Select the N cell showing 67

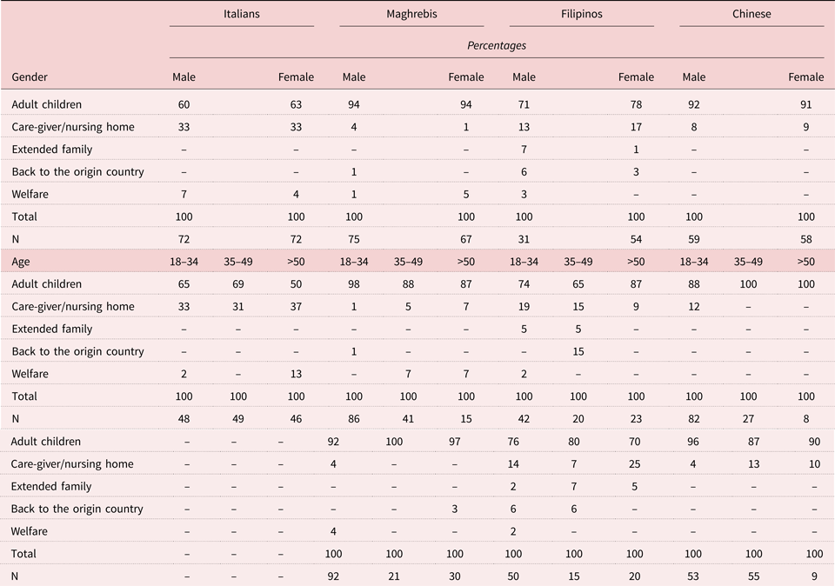[466, 239]
